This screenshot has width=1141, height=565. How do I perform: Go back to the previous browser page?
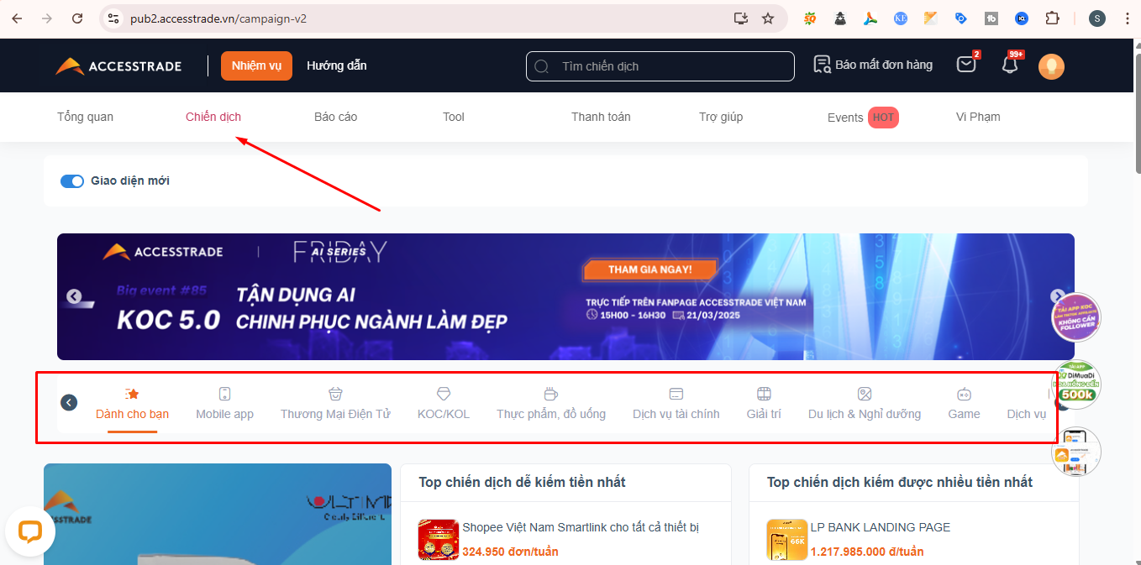(17, 18)
